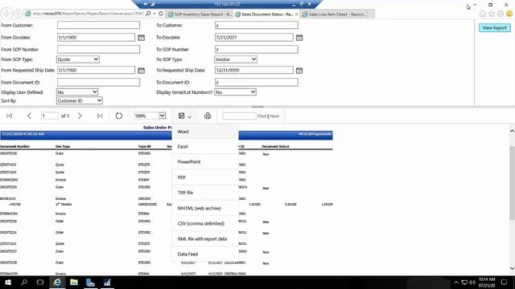Open address bar dropdown arrow
Screen dimensions: 515x289
point(154,14)
